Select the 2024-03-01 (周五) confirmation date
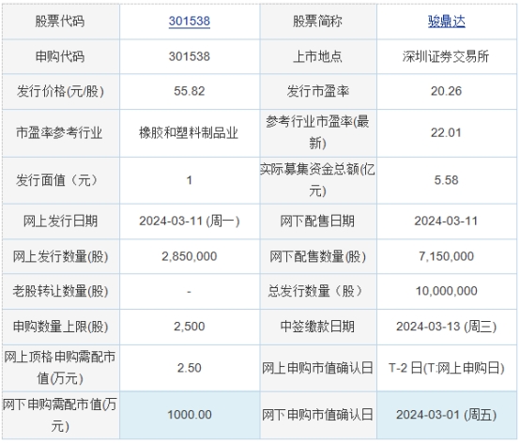 coord(447,415)
